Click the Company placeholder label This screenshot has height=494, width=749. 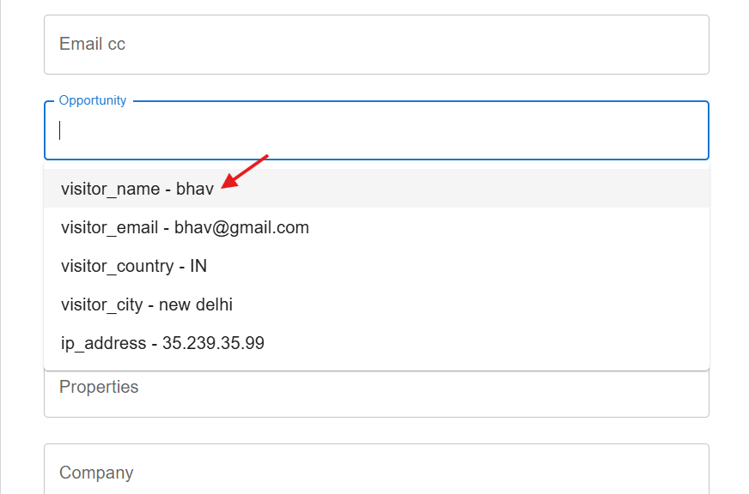pos(96,473)
